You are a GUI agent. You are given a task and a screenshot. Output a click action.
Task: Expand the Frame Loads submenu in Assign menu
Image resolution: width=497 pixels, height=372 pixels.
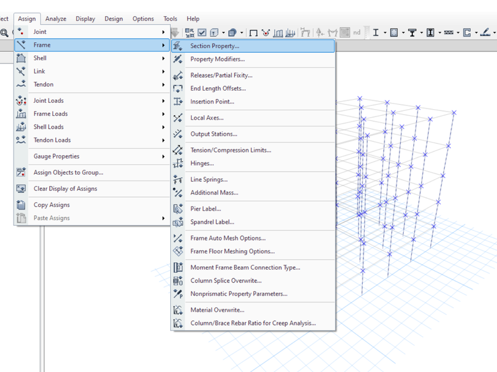[x=92, y=114]
